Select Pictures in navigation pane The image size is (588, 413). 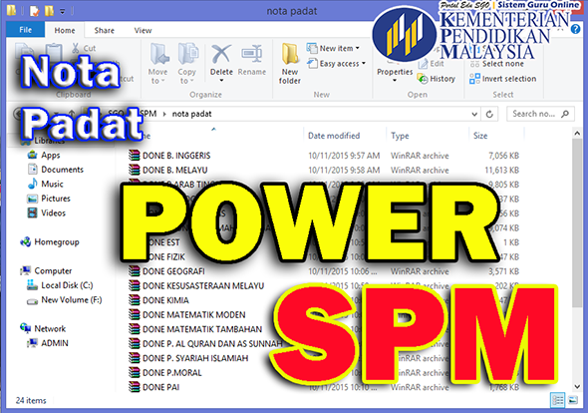pos(50,199)
